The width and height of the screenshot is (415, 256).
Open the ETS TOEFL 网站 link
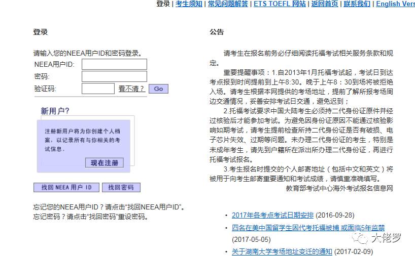pos(280,4)
